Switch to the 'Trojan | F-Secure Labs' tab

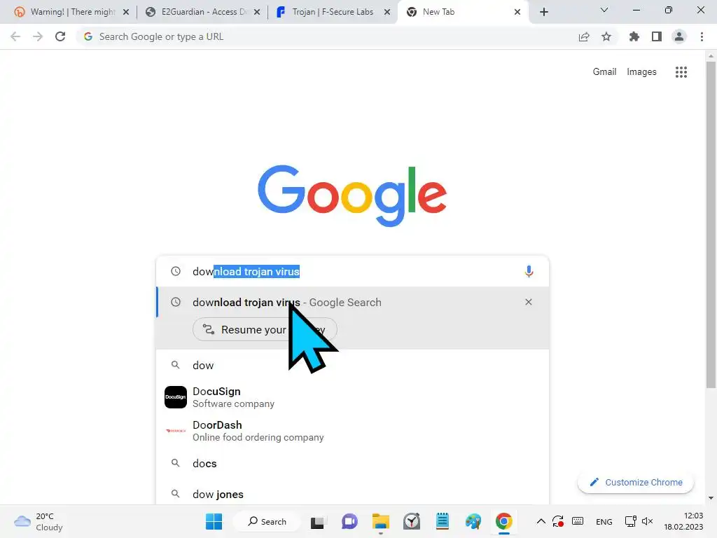(333, 12)
